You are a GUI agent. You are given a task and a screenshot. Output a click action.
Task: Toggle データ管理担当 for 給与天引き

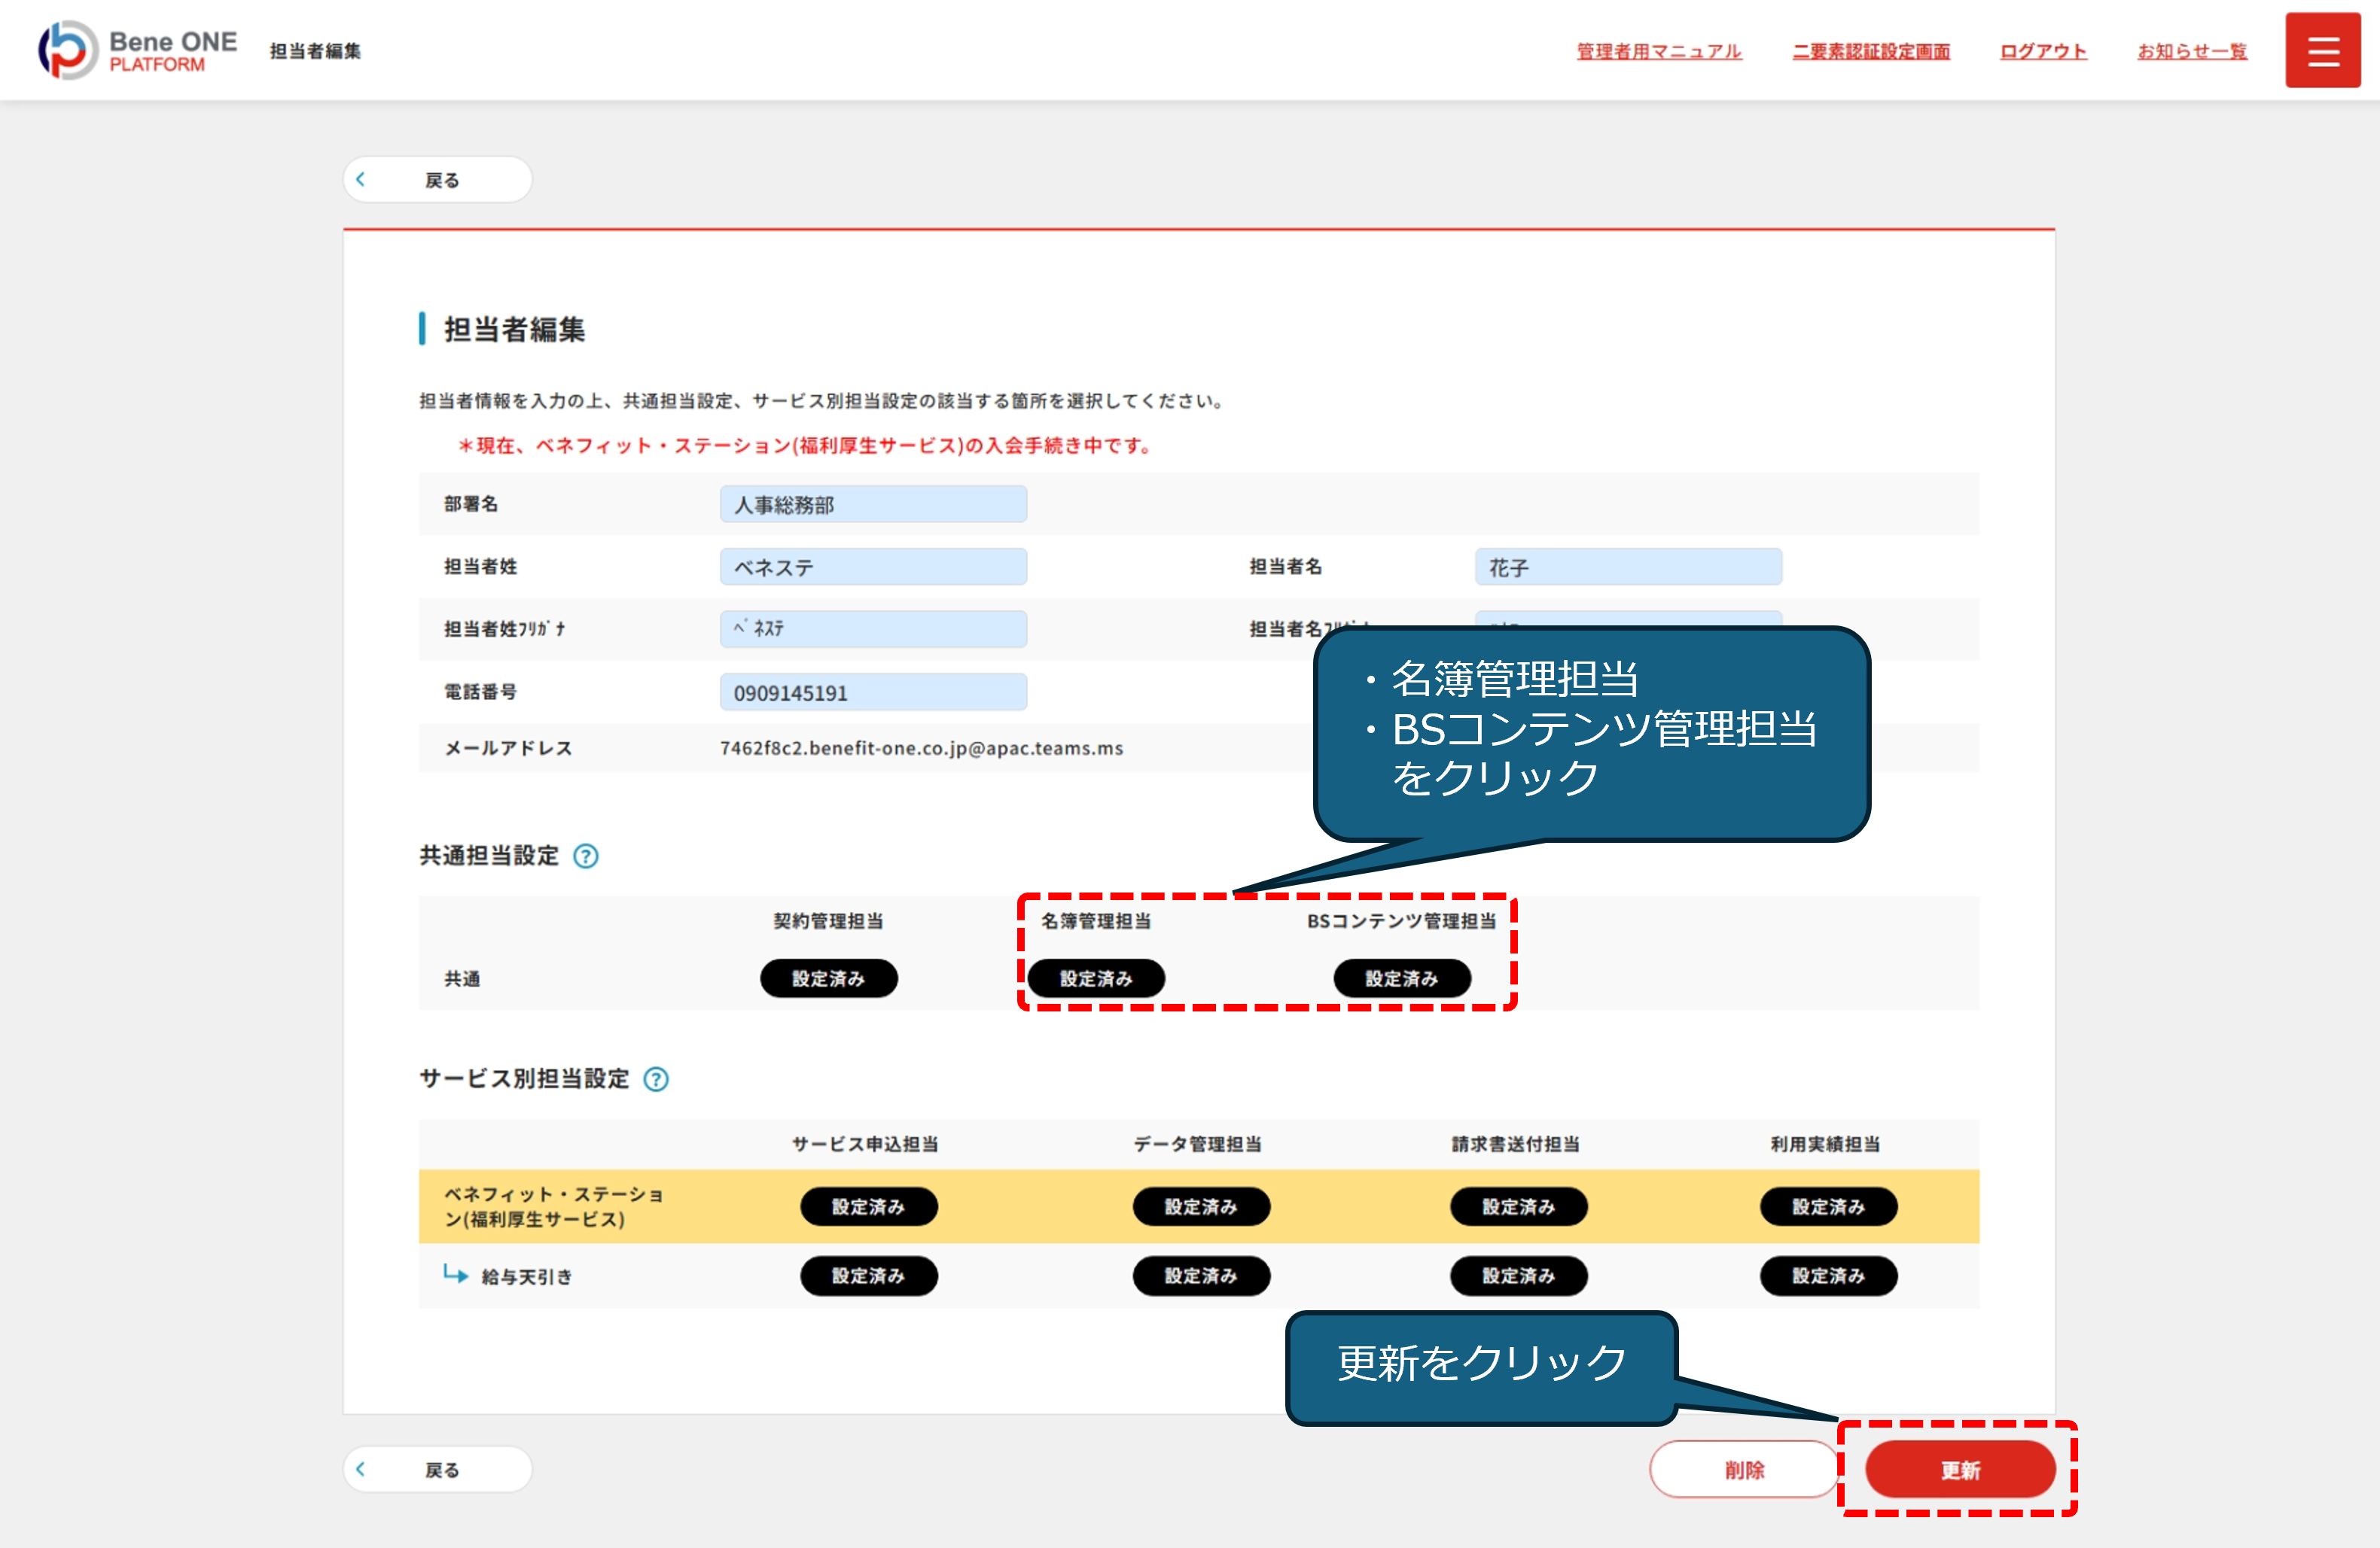pos(1201,1276)
